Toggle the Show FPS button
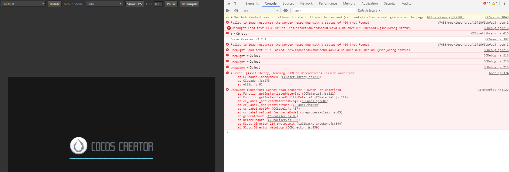509x172 pixels. [x=134, y=4]
